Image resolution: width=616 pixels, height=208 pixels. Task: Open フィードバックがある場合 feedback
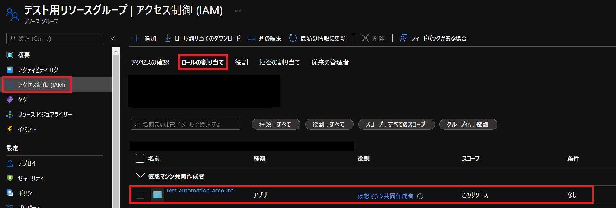click(x=433, y=38)
